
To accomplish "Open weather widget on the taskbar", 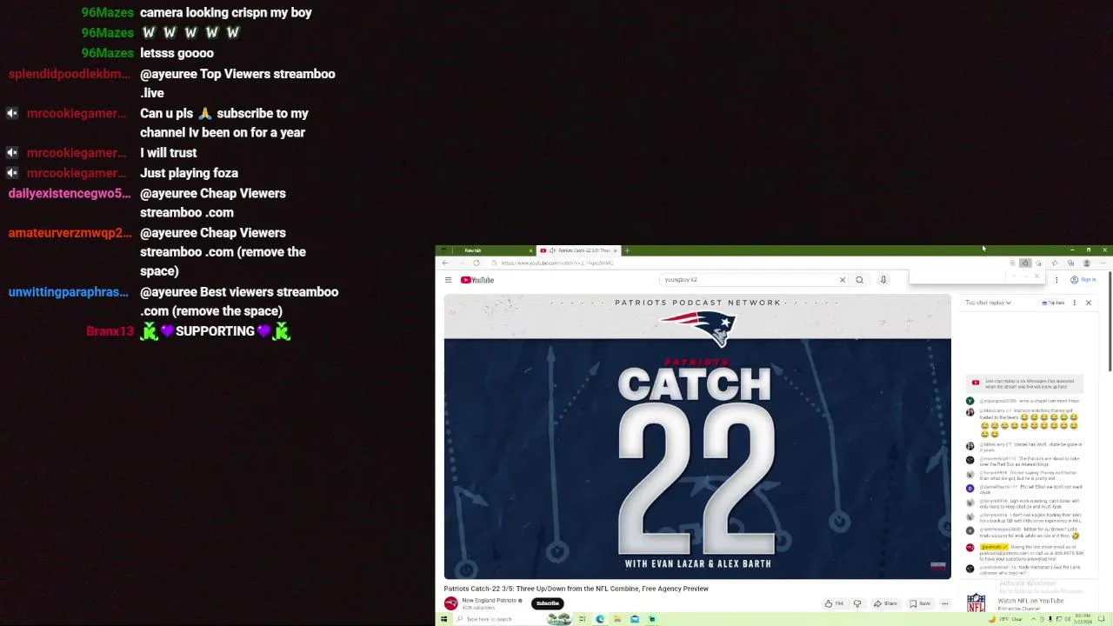I will (x=1005, y=619).
